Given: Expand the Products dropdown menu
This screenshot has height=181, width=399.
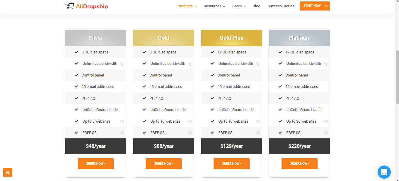Looking at the screenshot, I should (187, 6).
